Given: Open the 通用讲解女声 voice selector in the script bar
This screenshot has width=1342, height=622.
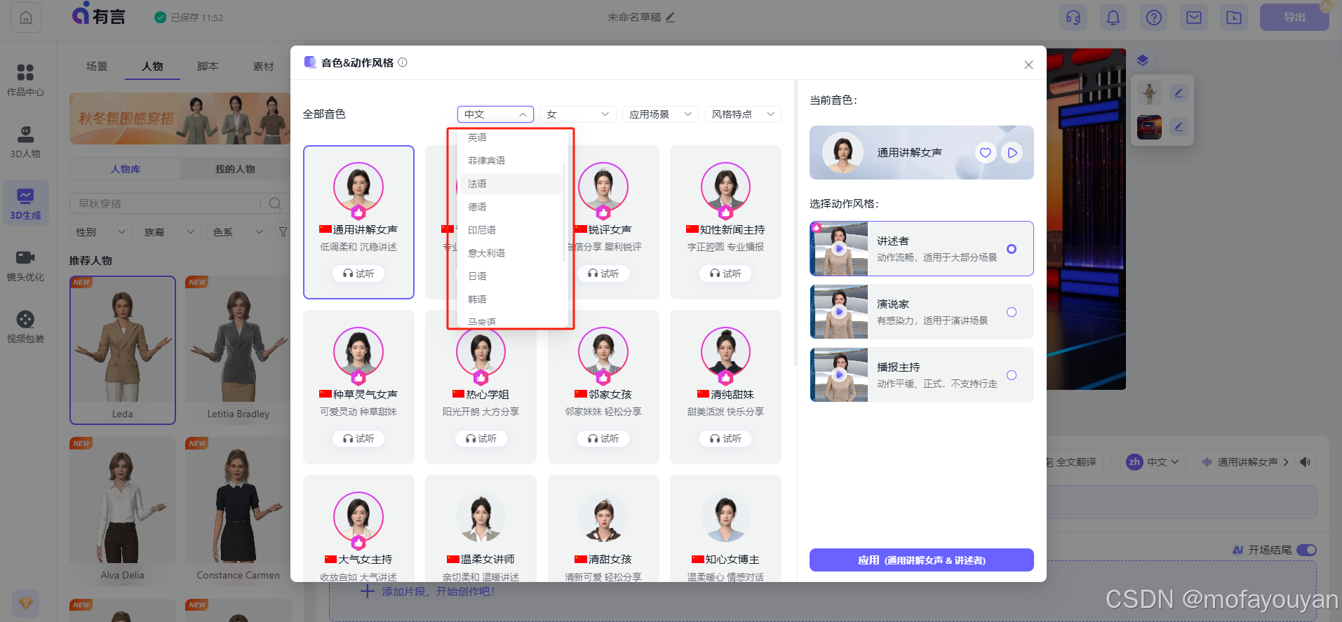Looking at the screenshot, I should click(x=1245, y=462).
